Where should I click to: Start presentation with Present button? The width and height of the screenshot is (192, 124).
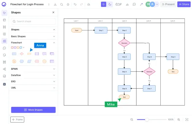point(168,4)
